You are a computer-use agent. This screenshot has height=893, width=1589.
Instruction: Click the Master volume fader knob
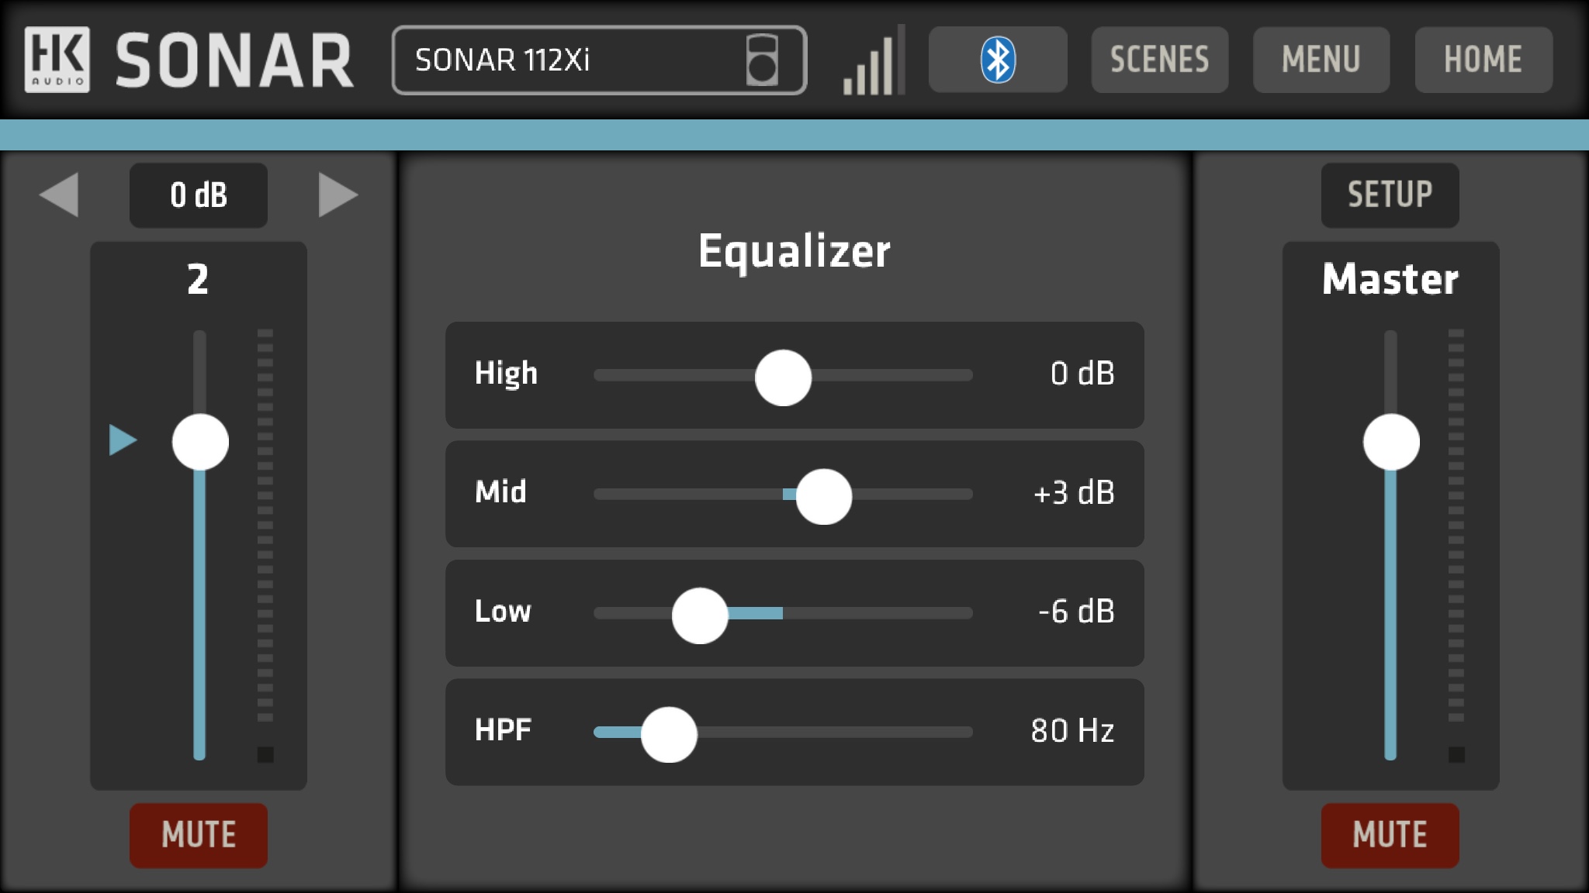[1391, 442]
